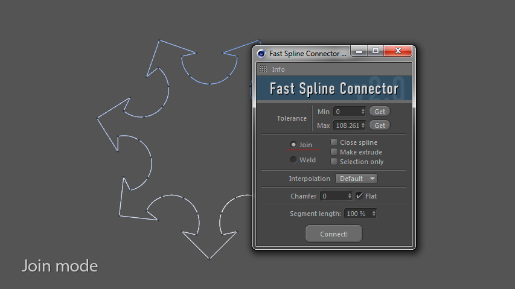Click Get button for Max tolerance
This screenshot has width=515, height=289.
(380, 125)
